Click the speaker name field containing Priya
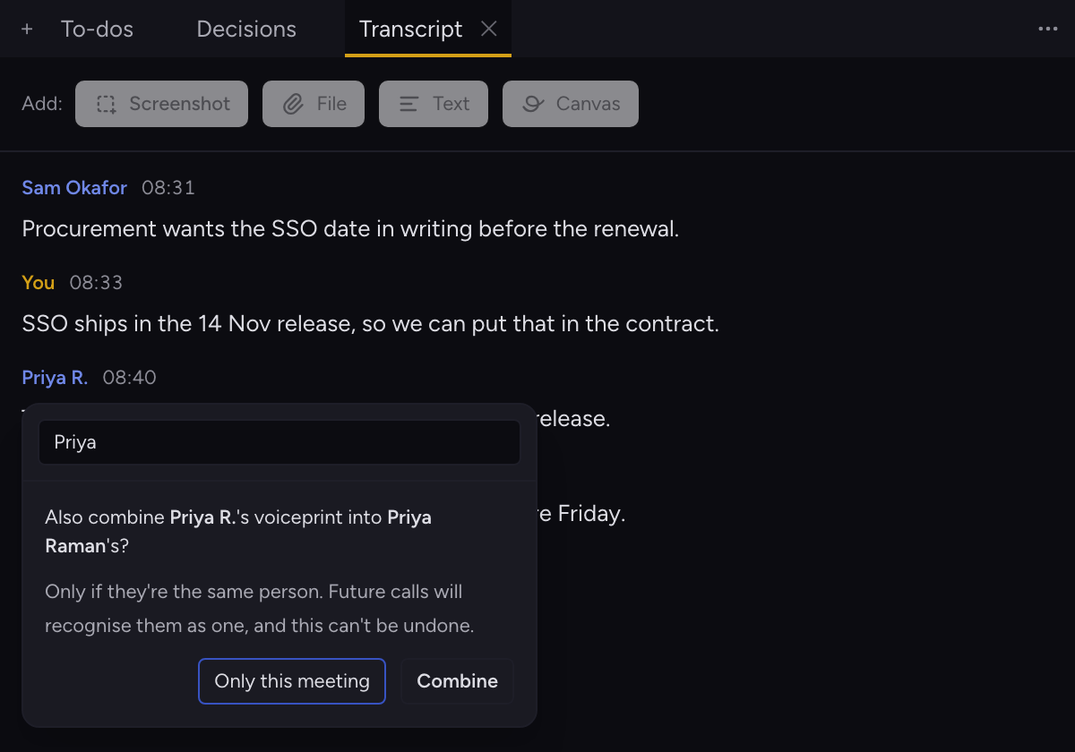The image size is (1075, 752). coord(279,442)
